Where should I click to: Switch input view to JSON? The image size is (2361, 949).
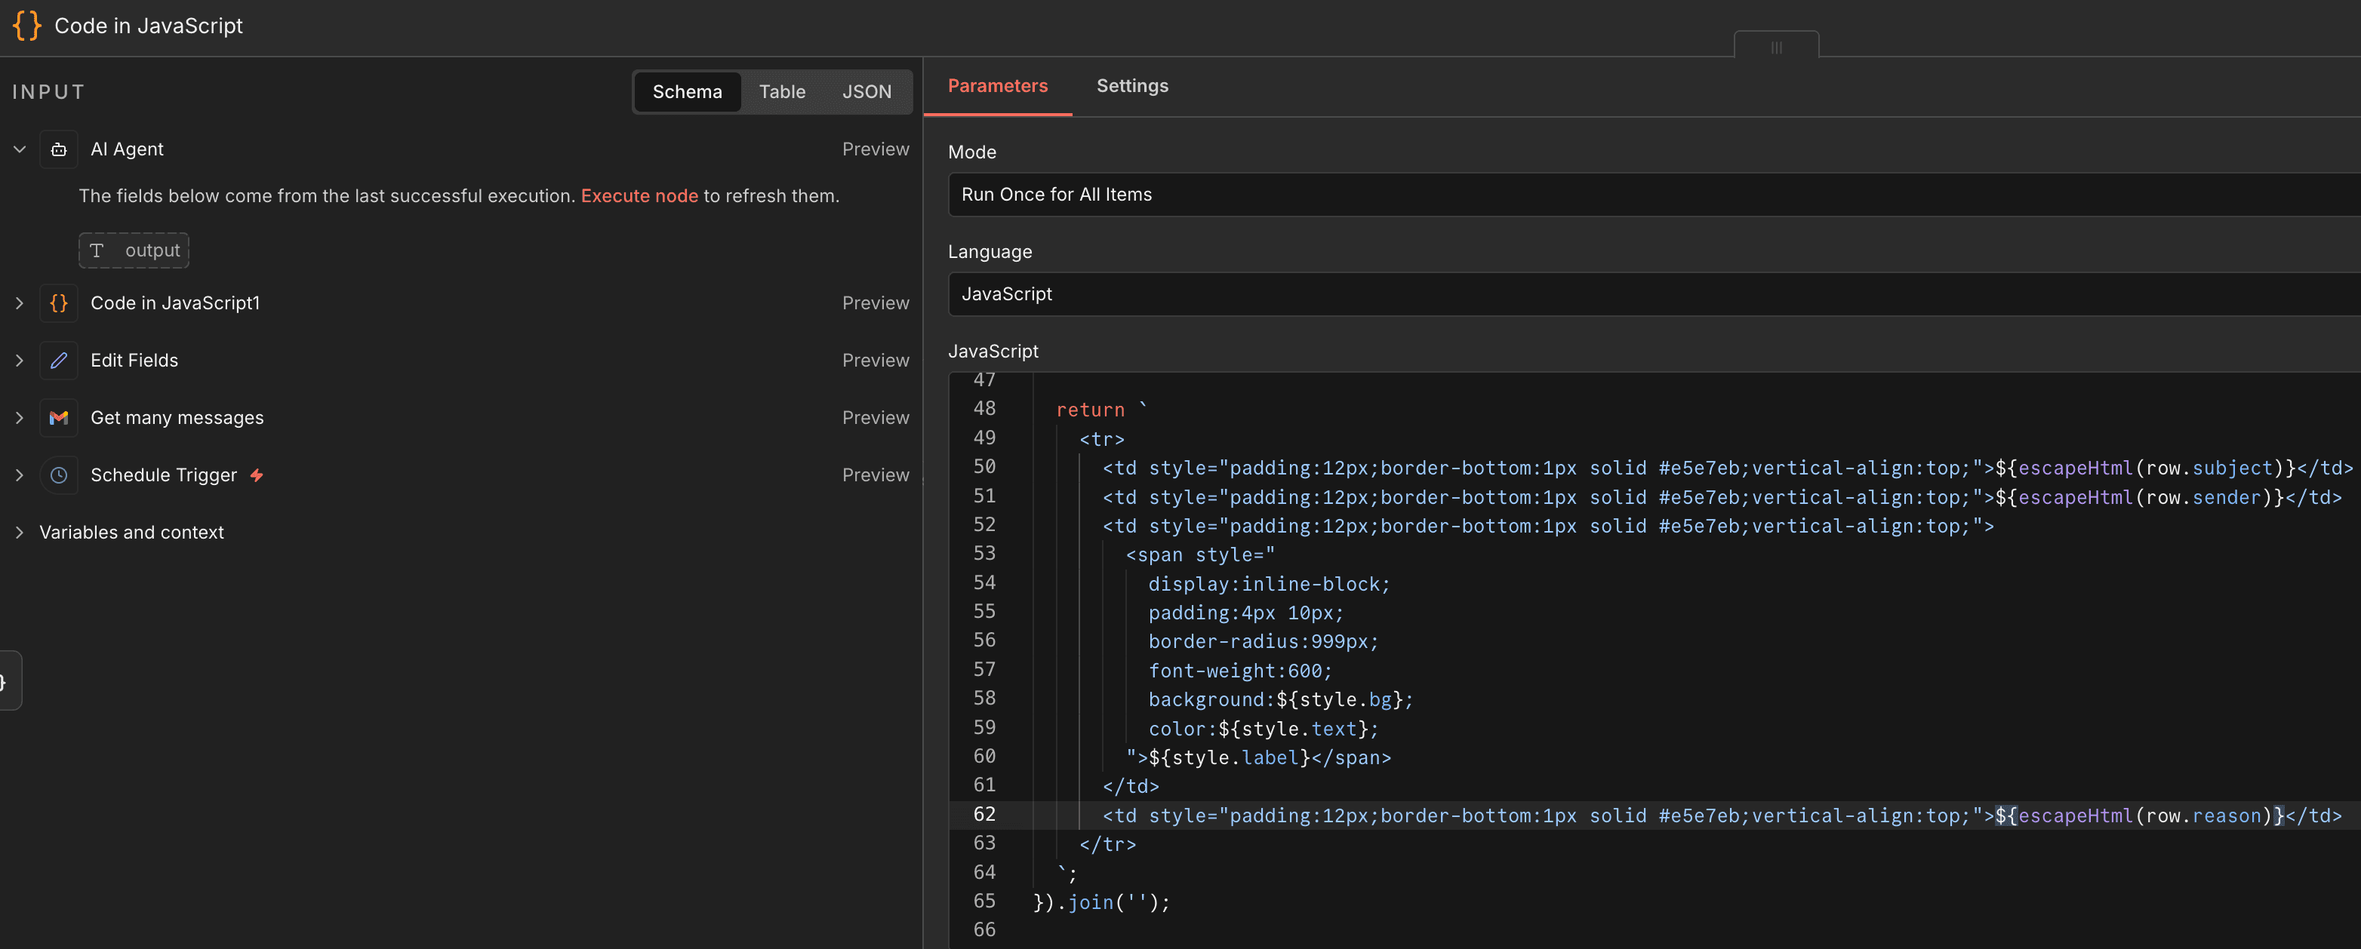click(x=867, y=91)
